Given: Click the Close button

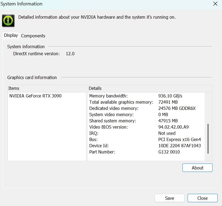Looking at the screenshot, I should pos(203,198).
